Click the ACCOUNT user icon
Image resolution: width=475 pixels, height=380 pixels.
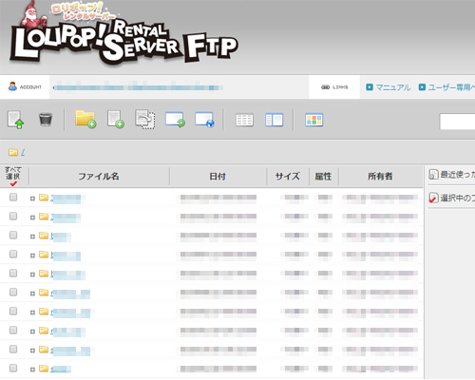[x=12, y=86]
